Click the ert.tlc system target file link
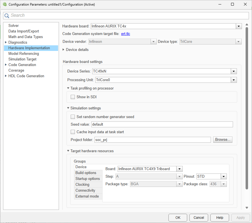The width and height of the screenshot is (252, 223). tap(125, 34)
